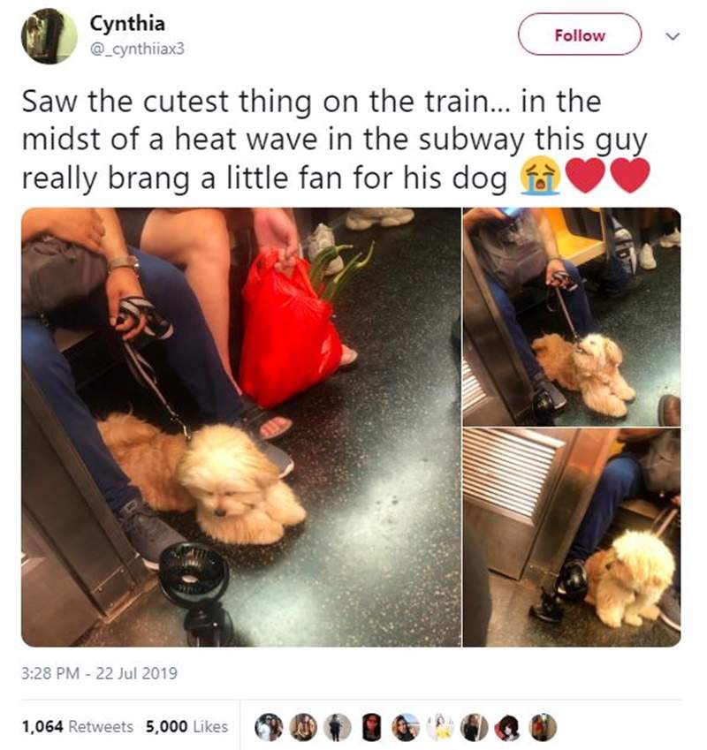This screenshot has width=707, height=750.
Task: Click the first liker avatar
Action: [269, 727]
